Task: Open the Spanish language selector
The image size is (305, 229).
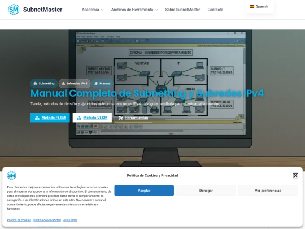Action: pos(260,7)
